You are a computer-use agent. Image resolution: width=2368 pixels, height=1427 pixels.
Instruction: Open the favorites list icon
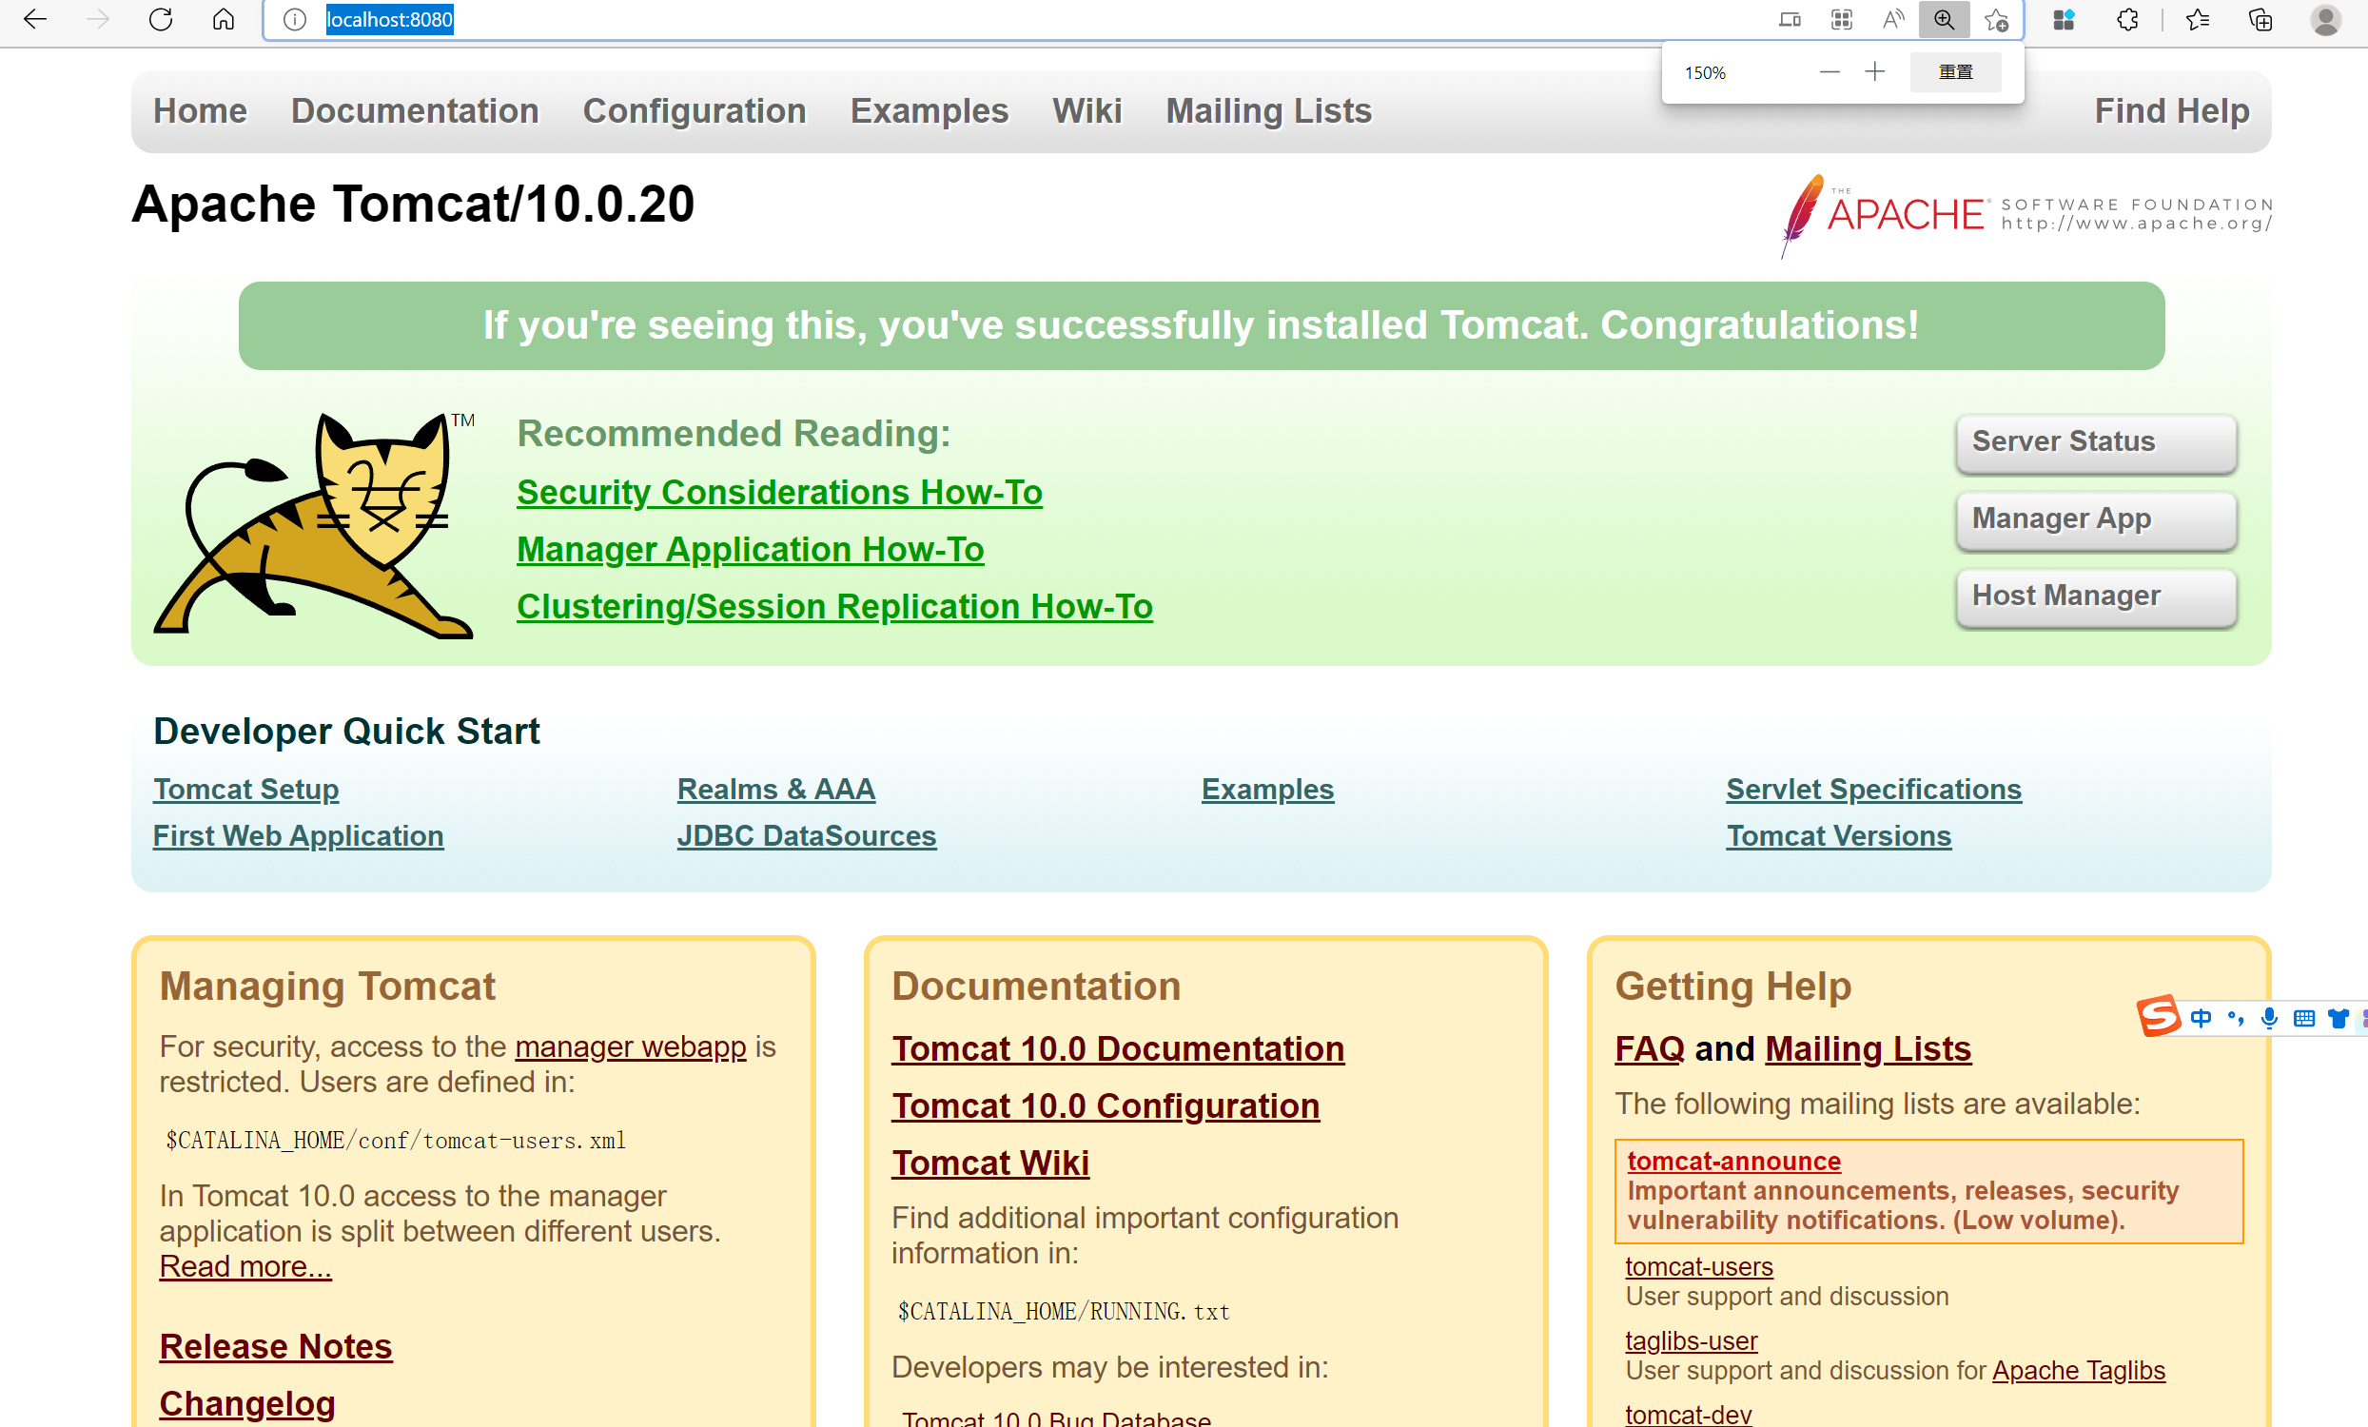click(2197, 19)
